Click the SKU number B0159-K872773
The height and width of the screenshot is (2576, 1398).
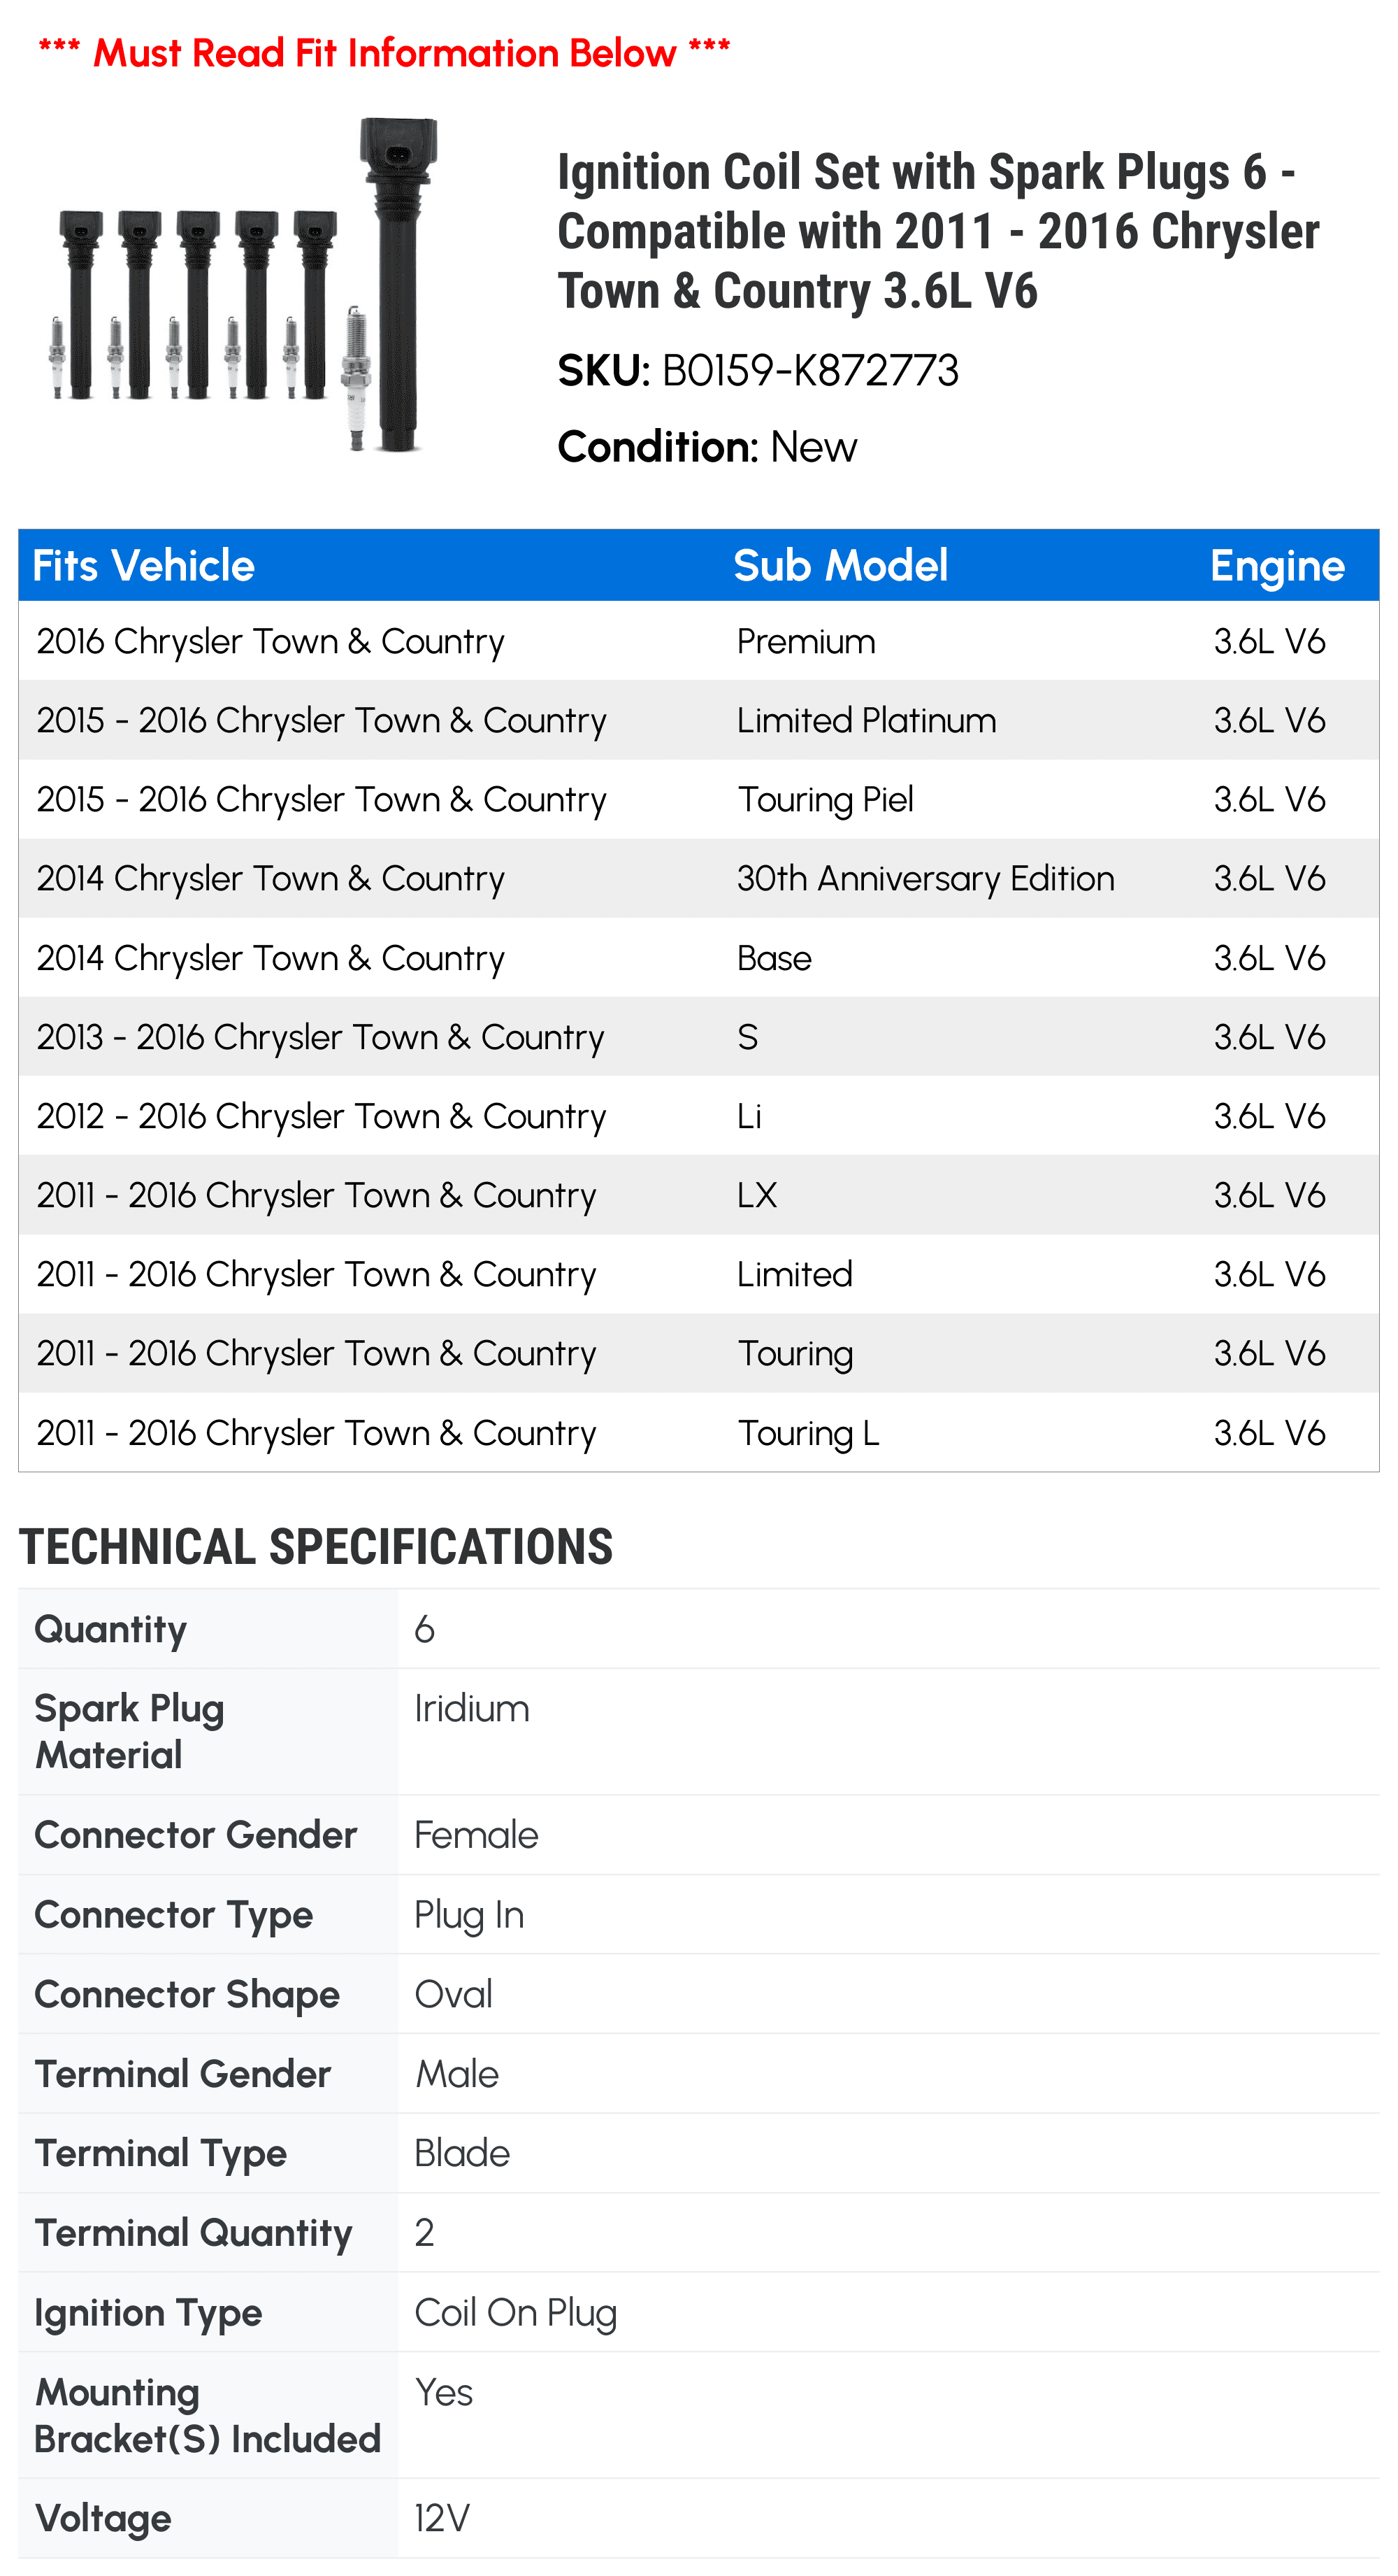click(809, 371)
